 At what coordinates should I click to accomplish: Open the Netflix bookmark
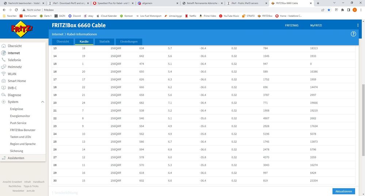point(191,16)
